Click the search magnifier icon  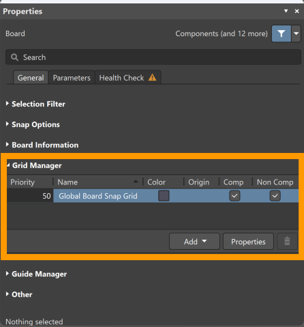pos(14,57)
